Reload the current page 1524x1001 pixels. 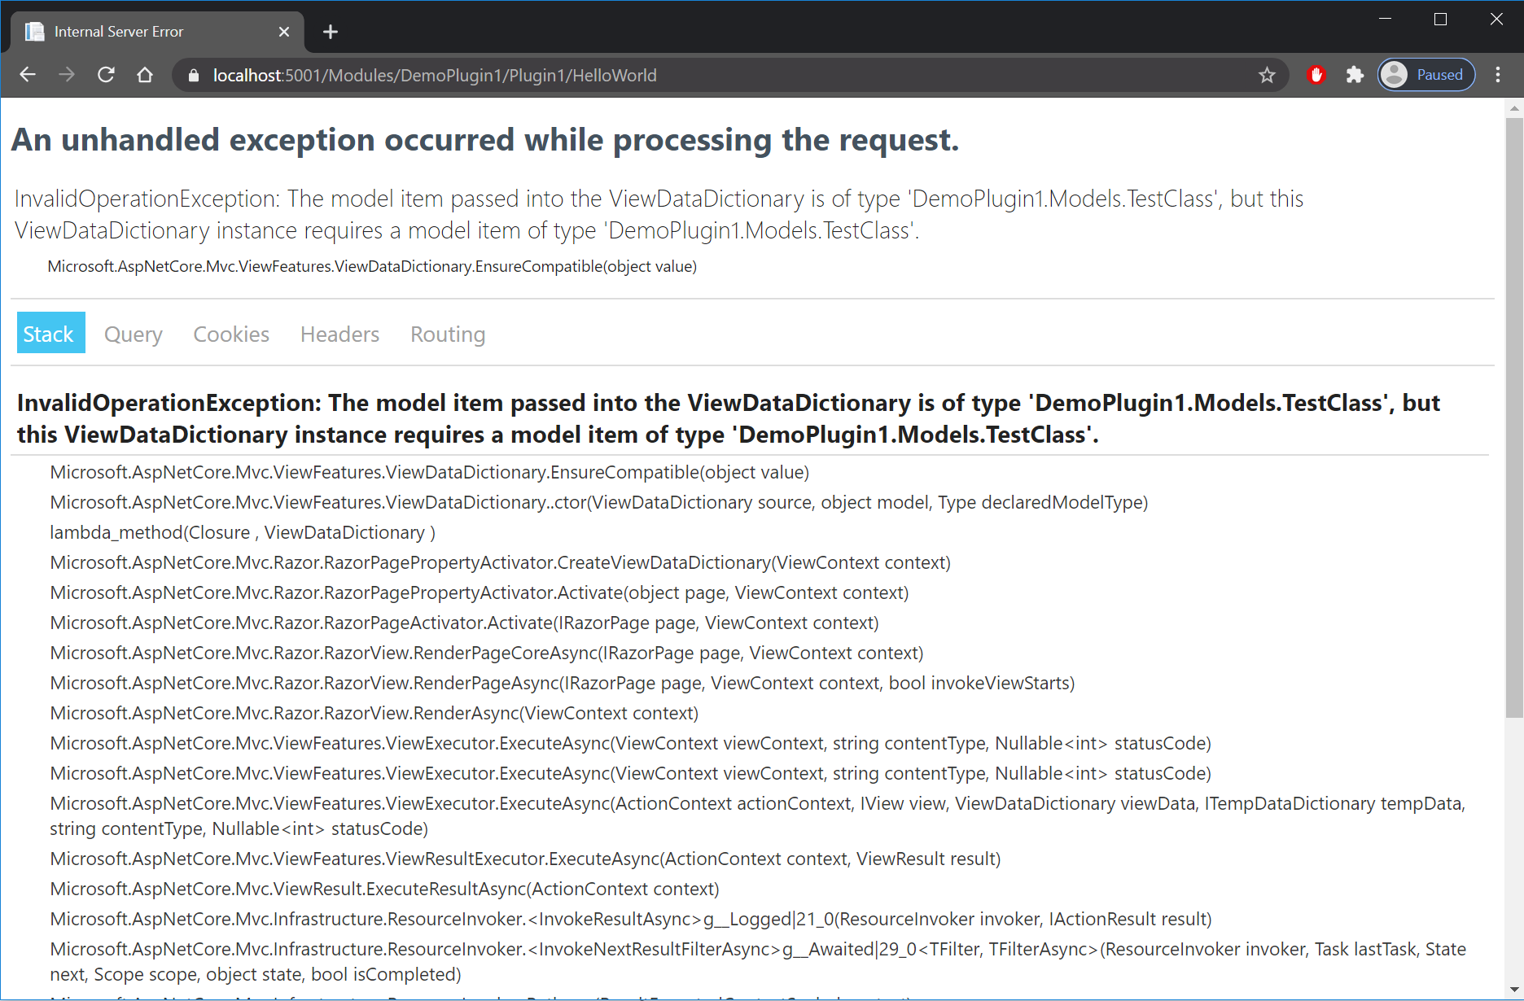106,75
